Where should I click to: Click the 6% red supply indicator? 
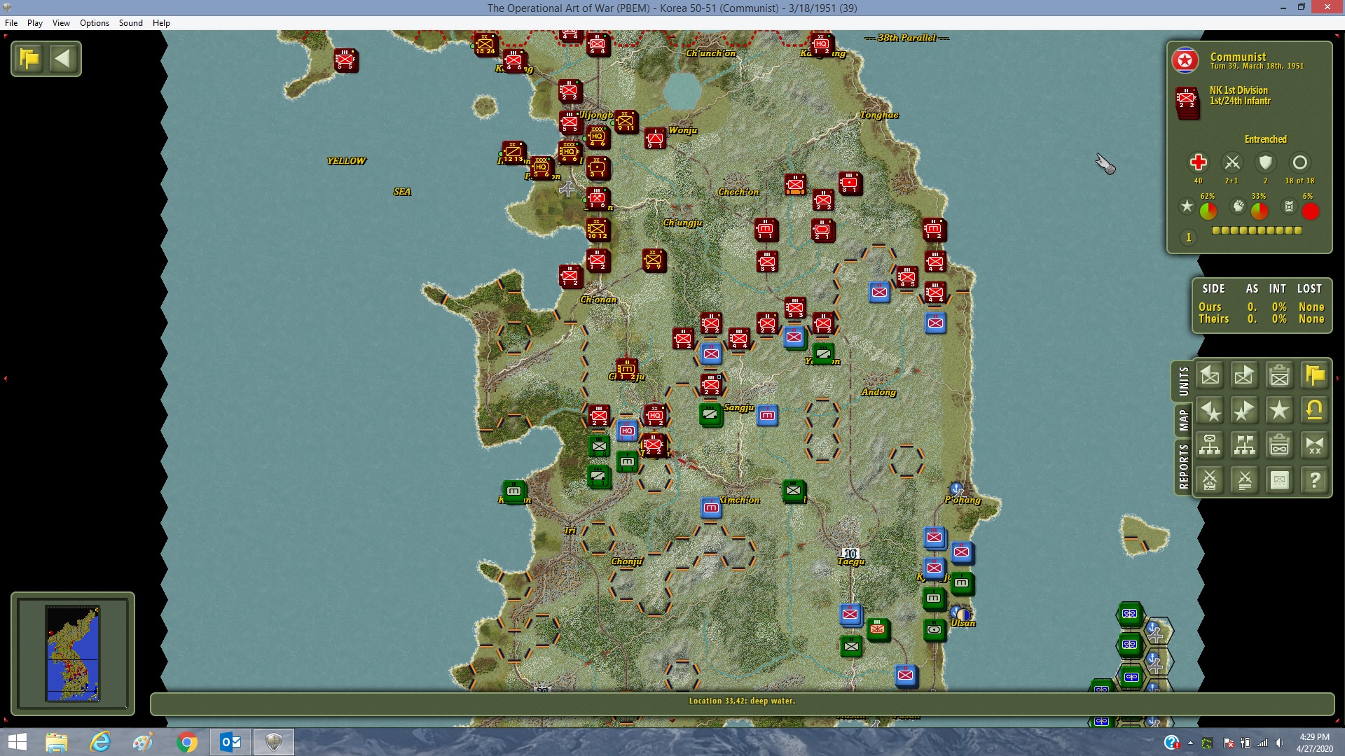[x=1310, y=211]
